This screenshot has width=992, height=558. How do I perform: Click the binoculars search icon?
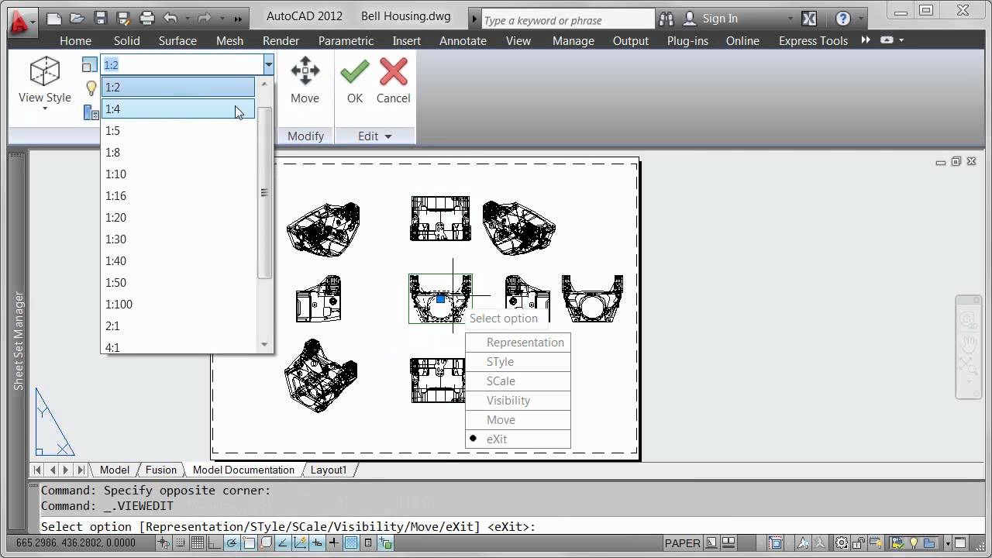(x=666, y=19)
